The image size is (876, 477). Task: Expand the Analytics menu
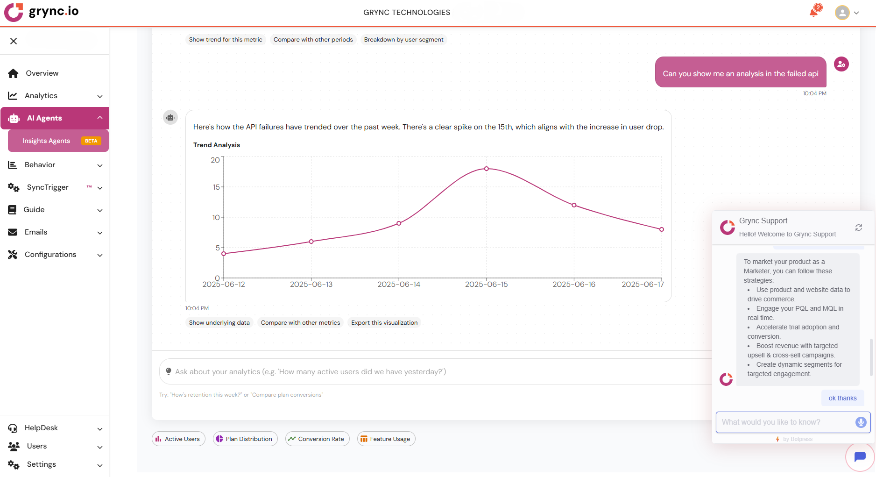tap(55, 96)
